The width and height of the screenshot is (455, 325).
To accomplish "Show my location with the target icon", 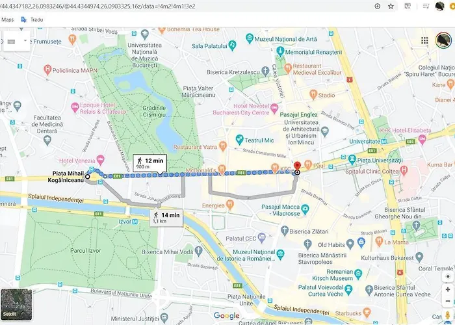I will pyautogui.click(x=448, y=276).
